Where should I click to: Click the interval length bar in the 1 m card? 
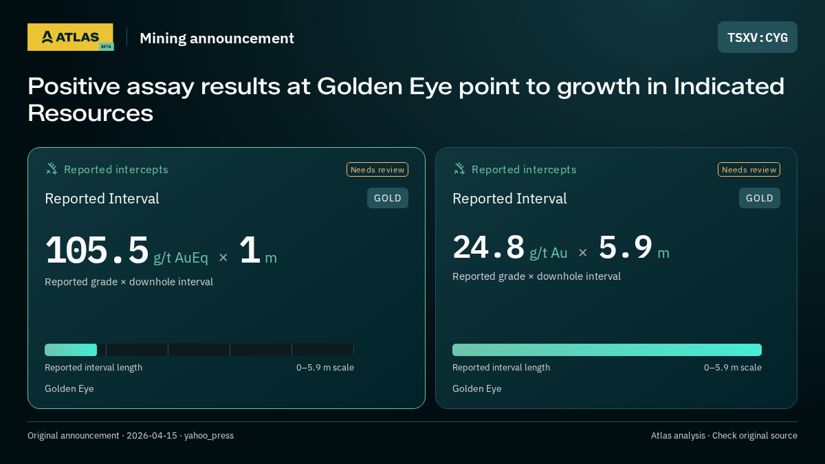pos(199,350)
